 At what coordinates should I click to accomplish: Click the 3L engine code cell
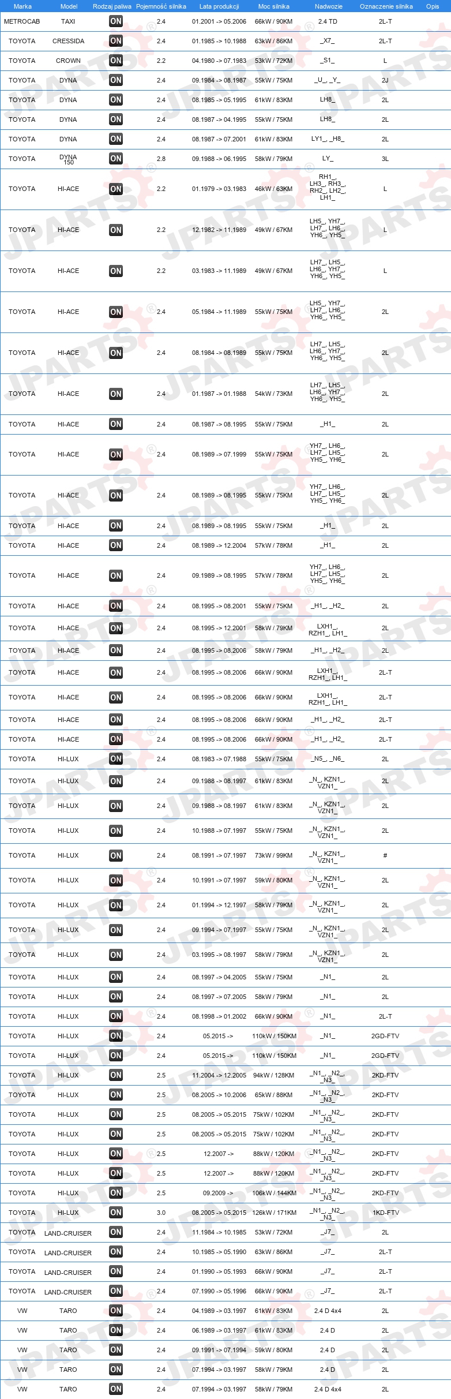(385, 159)
